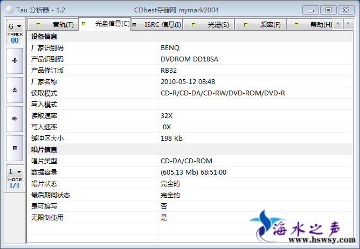360x249 pixels.
Task: Select the 最后期间状态 row label
Action: (x=51, y=195)
